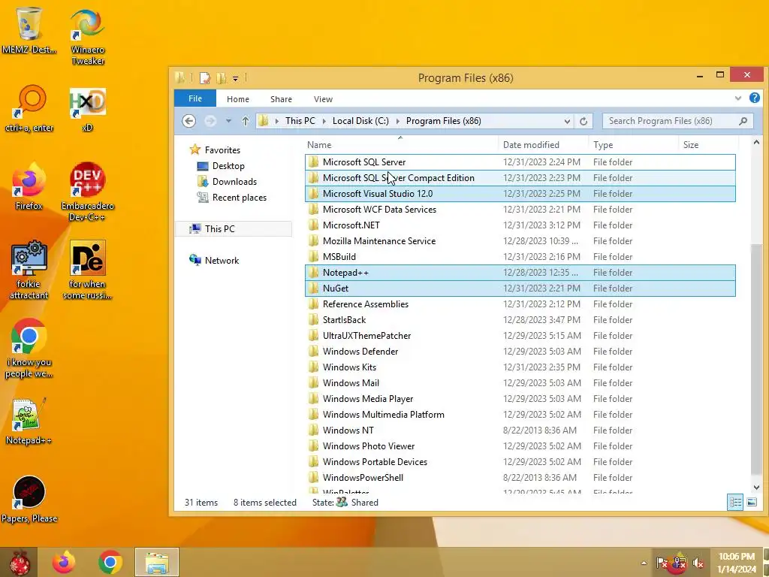The height and width of the screenshot is (577, 769).
Task: Select Favorites in the navigation pane
Action: (x=222, y=150)
